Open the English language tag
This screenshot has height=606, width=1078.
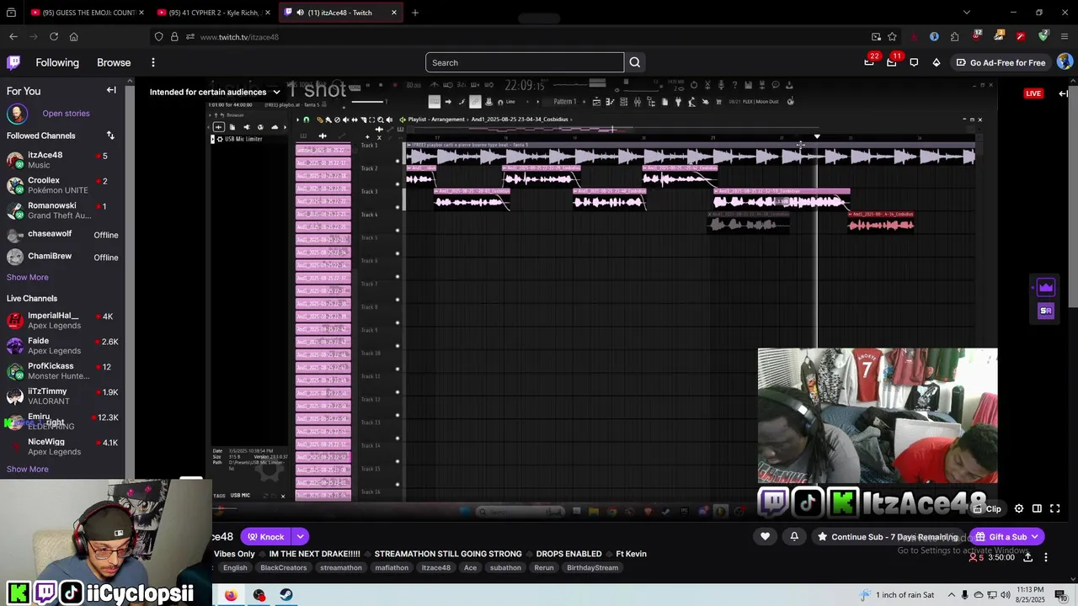(x=235, y=567)
